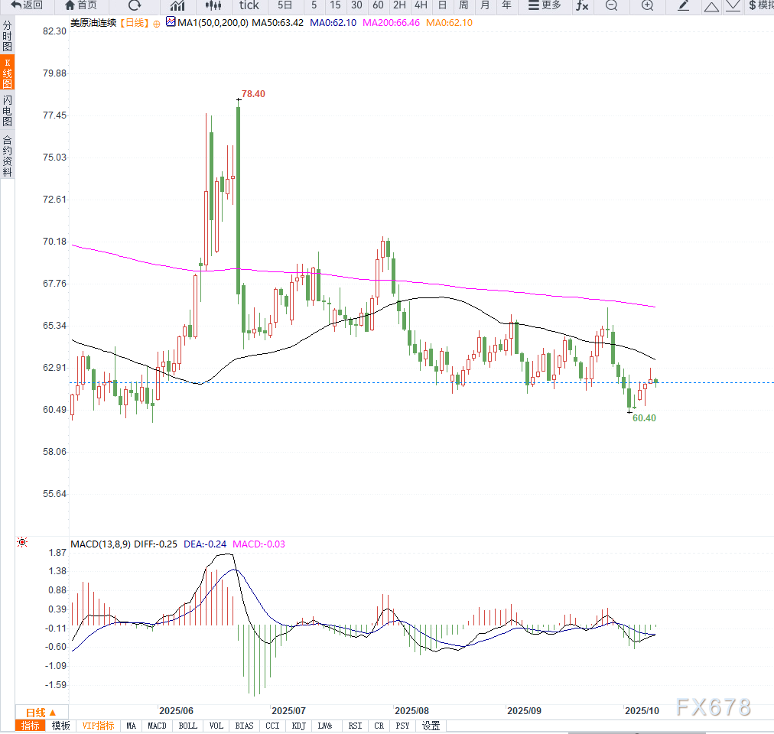
Task: Click the orange circle next to 【日线】
Action: click(157, 24)
